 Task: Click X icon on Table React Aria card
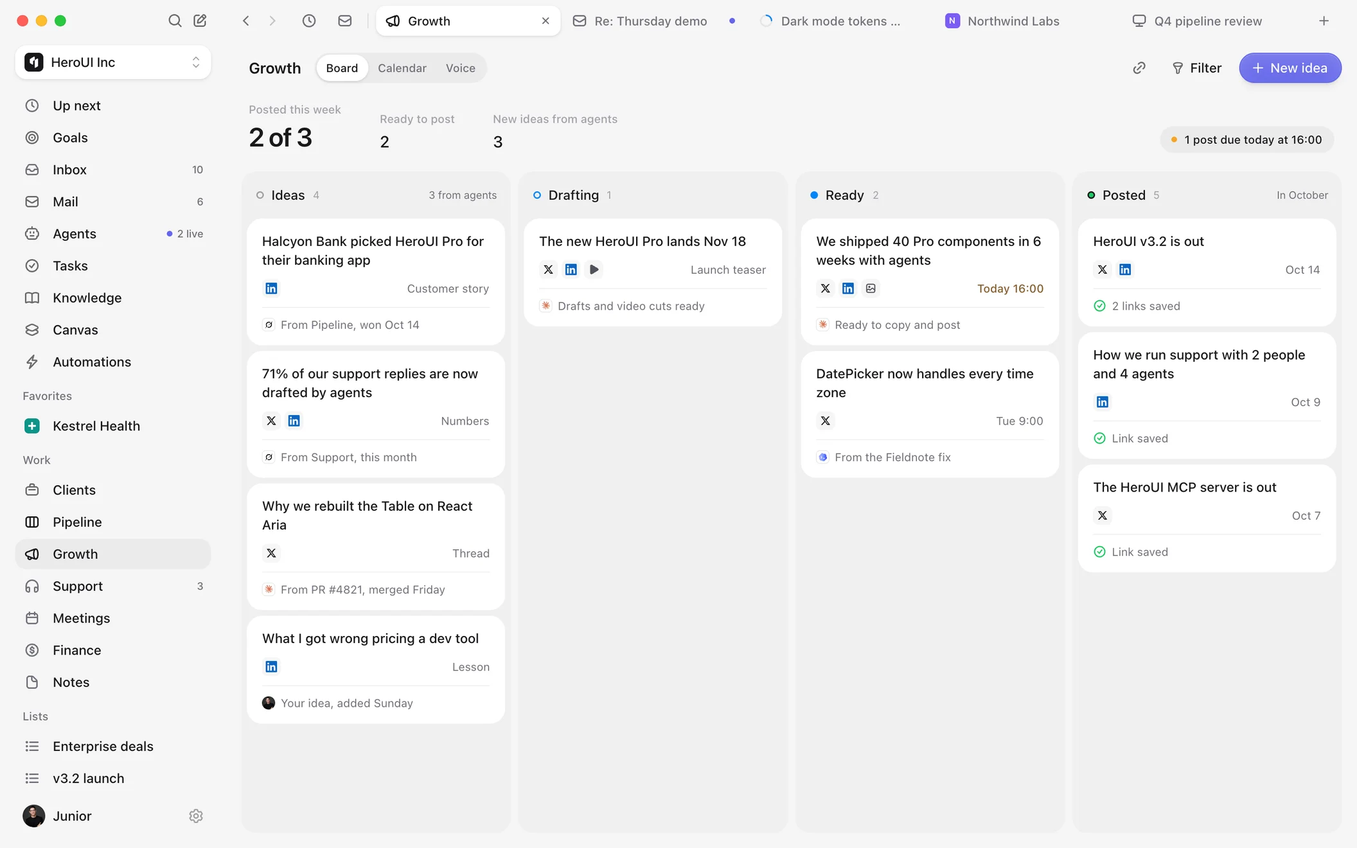[271, 553]
